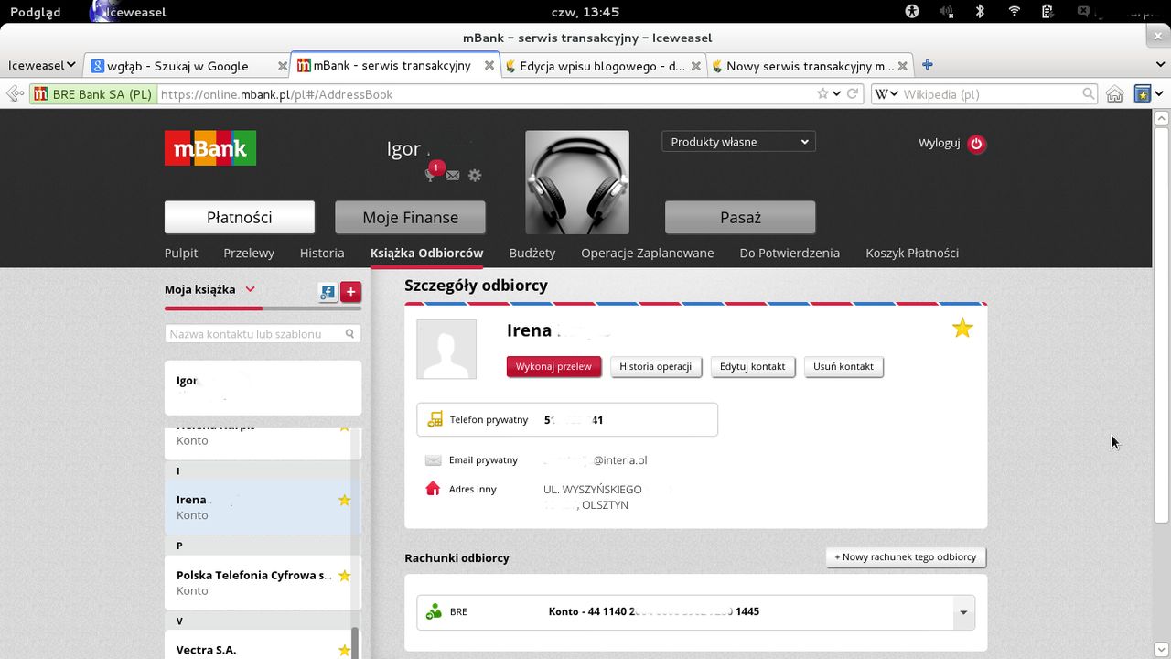Click the green BRE account icon
The image size is (1171, 659).
(x=434, y=611)
